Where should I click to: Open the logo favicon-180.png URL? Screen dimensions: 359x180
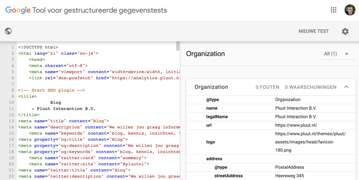pos(310,142)
